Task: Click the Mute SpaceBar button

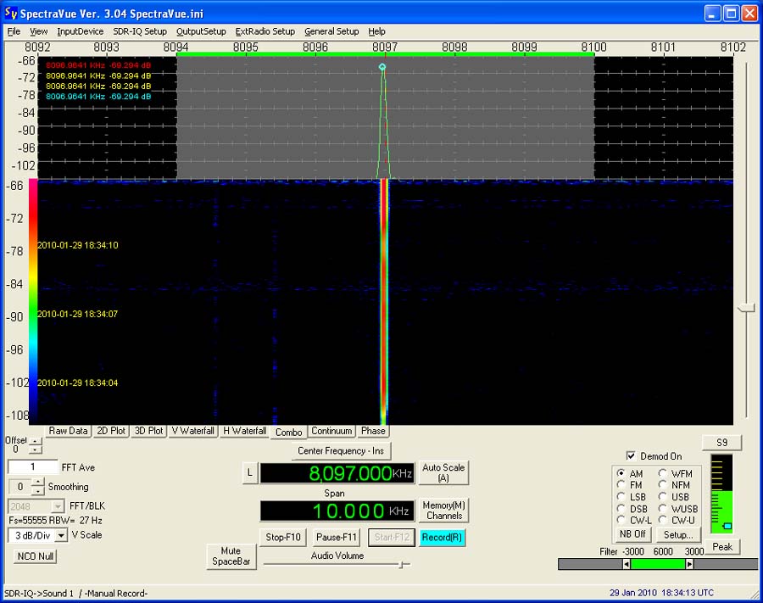Action: click(x=231, y=556)
